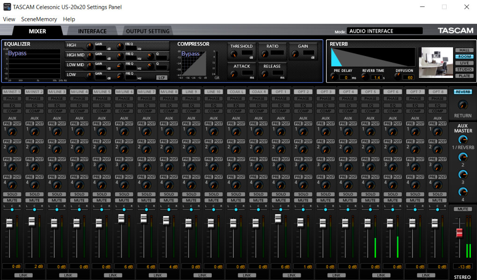Screen dimensions: 477x280
Task: Click the reverb PRE DELAY knob
Action: pyautogui.click(x=333, y=77)
